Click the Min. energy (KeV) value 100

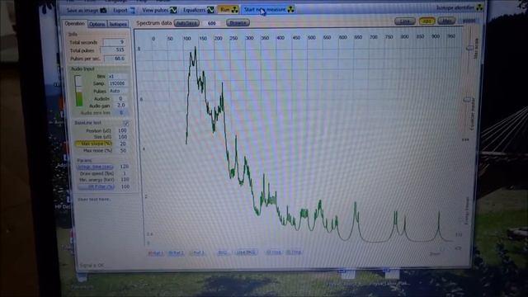(125, 180)
